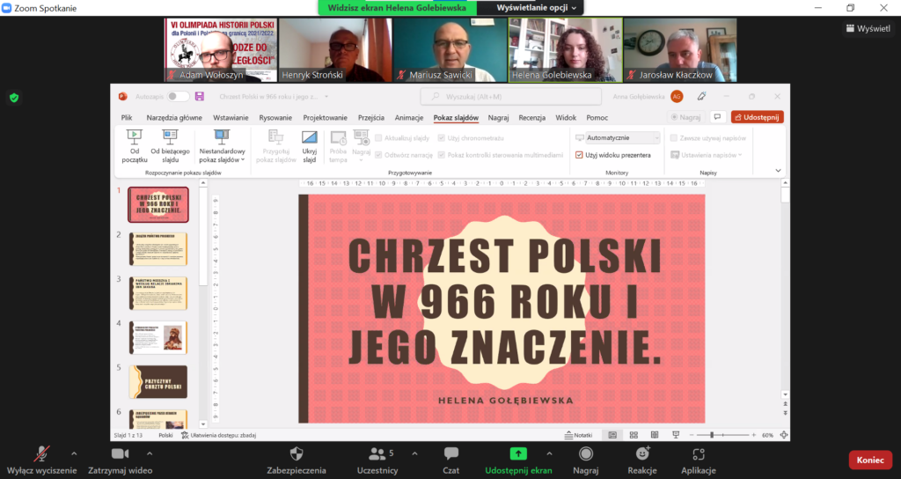This screenshot has width=901, height=479.
Task: Toggle Wyłącz wyciszenie microphone button
Action: (x=41, y=453)
